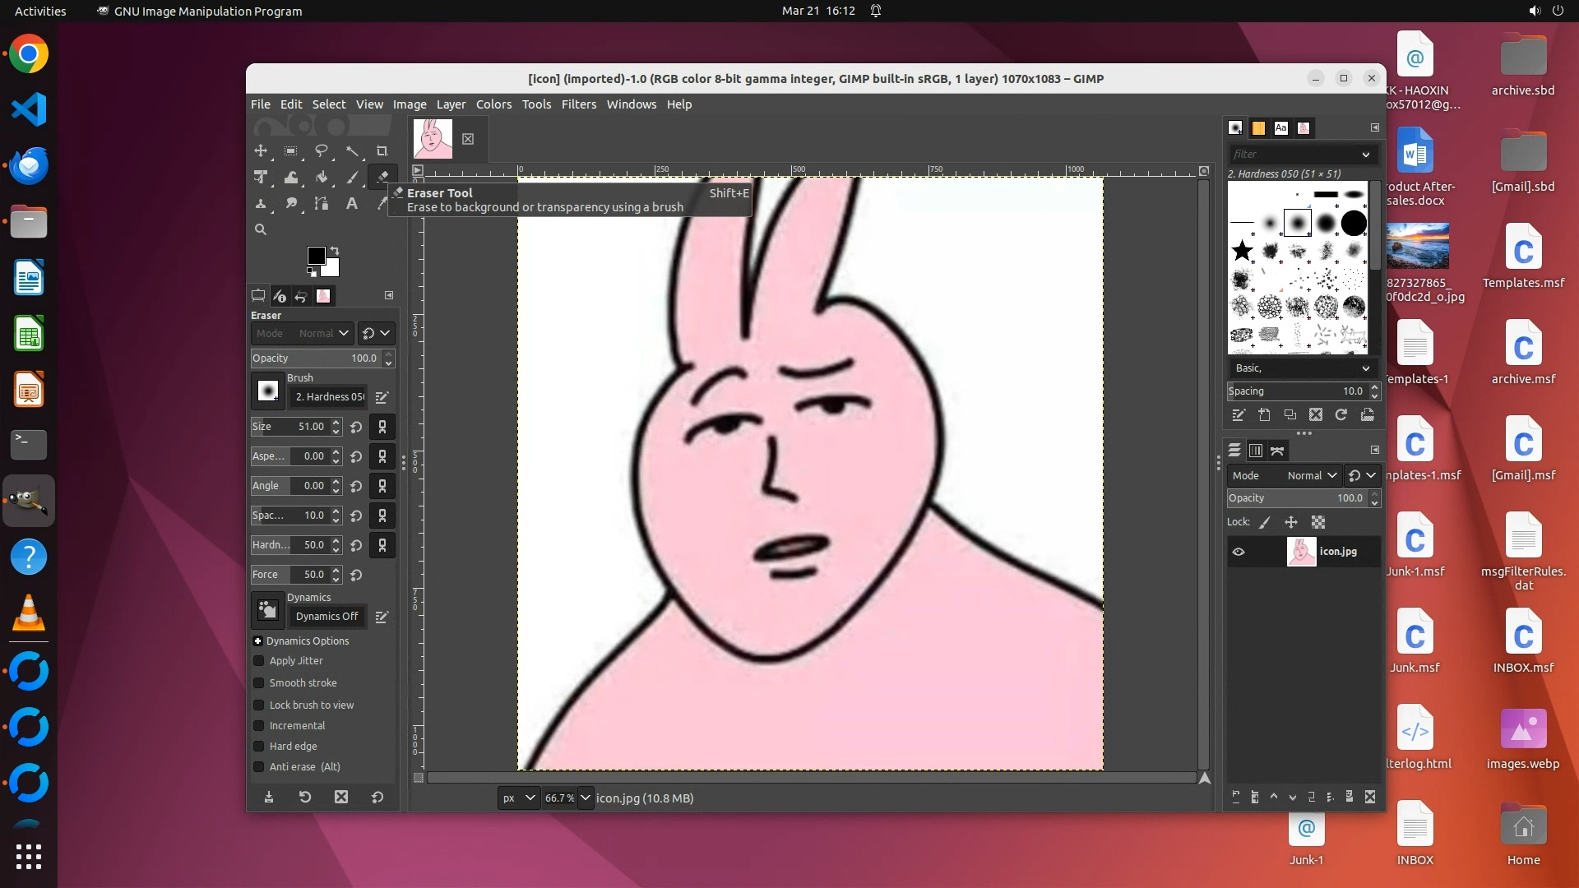Click the black foreground color swatch
This screenshot has height=888, width=1579.
coord(315,255)
